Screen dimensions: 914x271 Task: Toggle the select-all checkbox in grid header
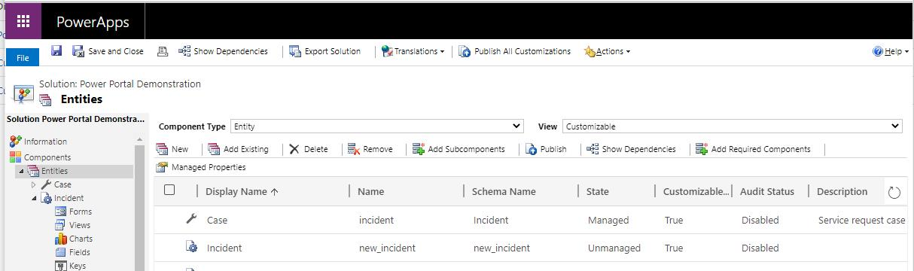(x=169, y=190)
